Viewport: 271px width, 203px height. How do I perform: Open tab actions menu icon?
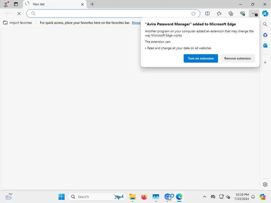(16, 4)
